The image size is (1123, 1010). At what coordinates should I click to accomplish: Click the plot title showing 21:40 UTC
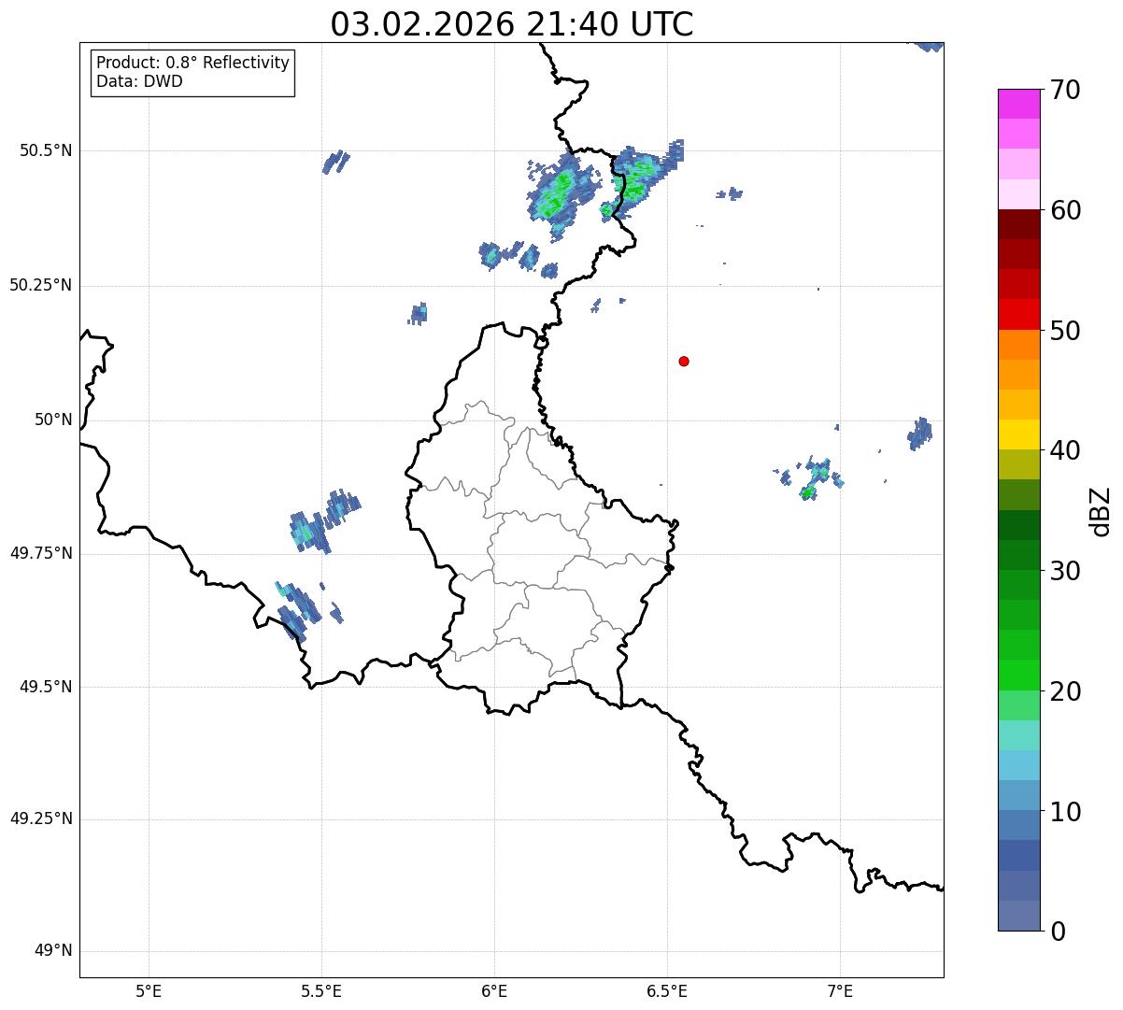coord(512,24)
